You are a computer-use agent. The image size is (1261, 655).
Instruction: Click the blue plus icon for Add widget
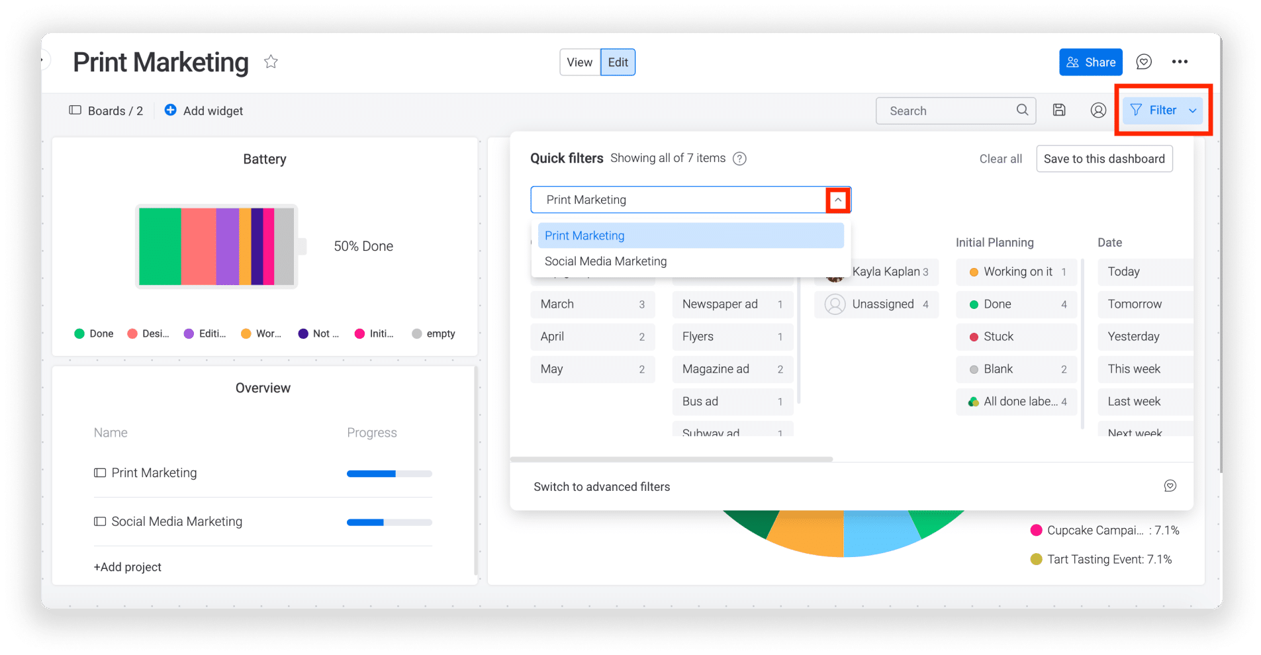(170, 110)
